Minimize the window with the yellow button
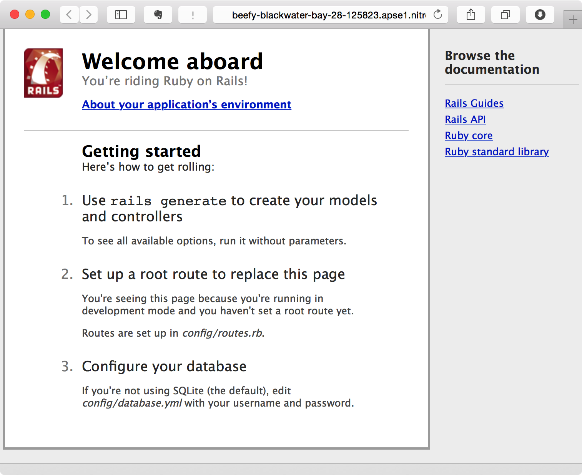 pos(30,14)
